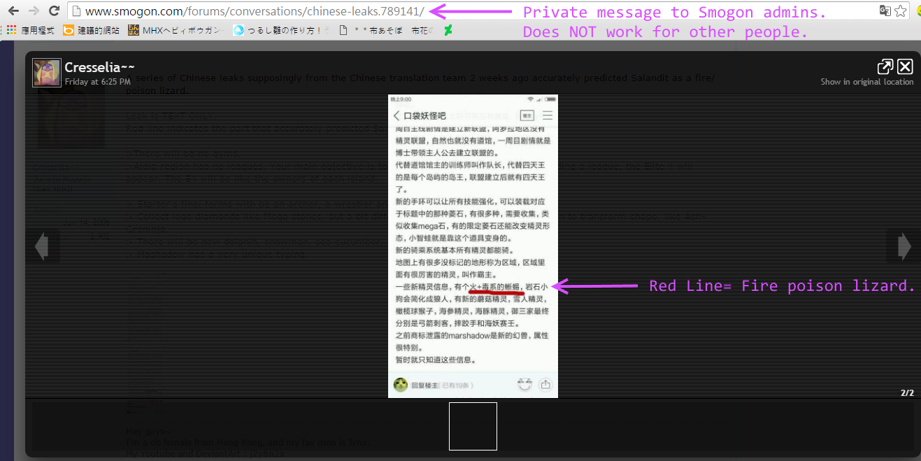Open the 應用程式 apps grid bookmark
This screenshot has height=461, width=921.
tap(31, 30)
